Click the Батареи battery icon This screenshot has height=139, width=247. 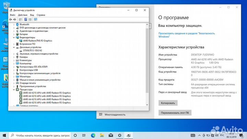(x=17, y=34)
